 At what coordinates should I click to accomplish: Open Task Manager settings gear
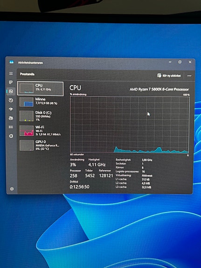[x=12, y=189]
